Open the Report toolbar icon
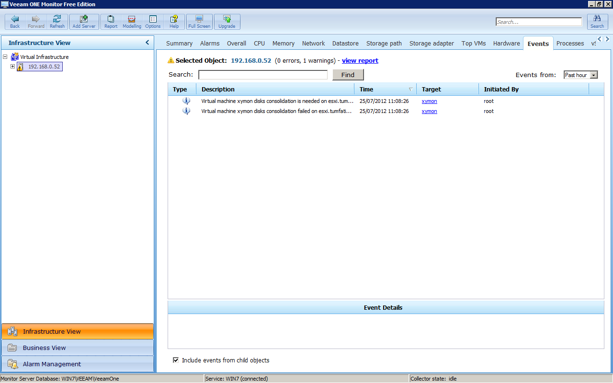Image resolution: width=613 pixels, height=383 pixels. [111, 22]
